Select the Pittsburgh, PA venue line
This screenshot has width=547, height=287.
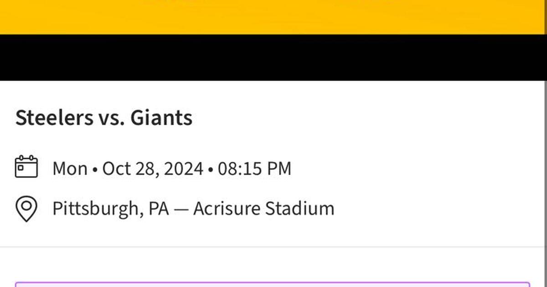click(193, 208)
